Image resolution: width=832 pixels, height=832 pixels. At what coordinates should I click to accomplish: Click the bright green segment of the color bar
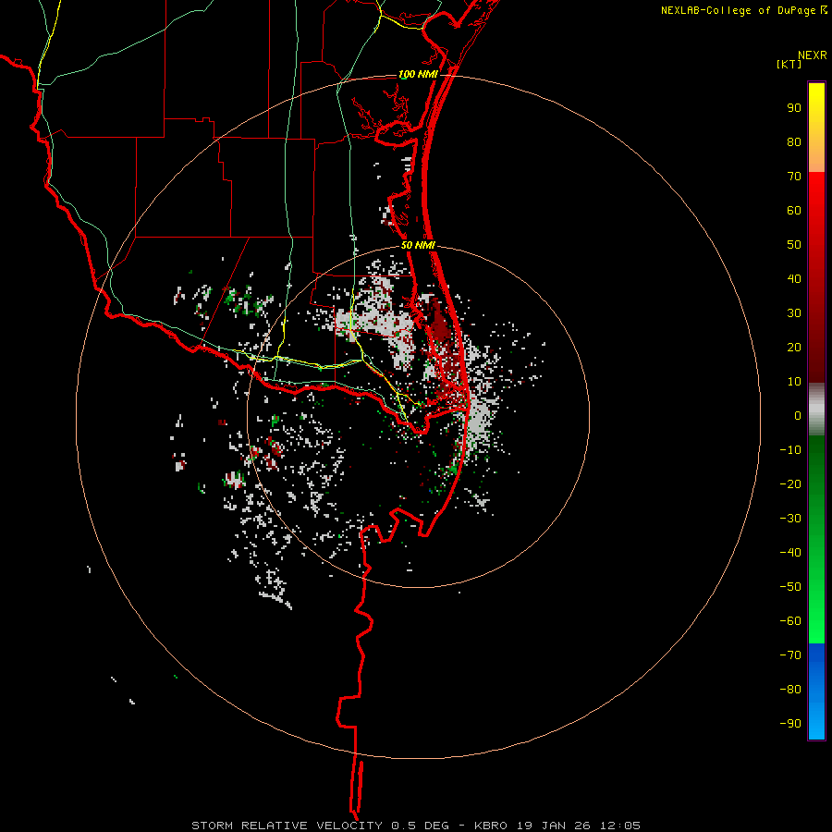816,539
